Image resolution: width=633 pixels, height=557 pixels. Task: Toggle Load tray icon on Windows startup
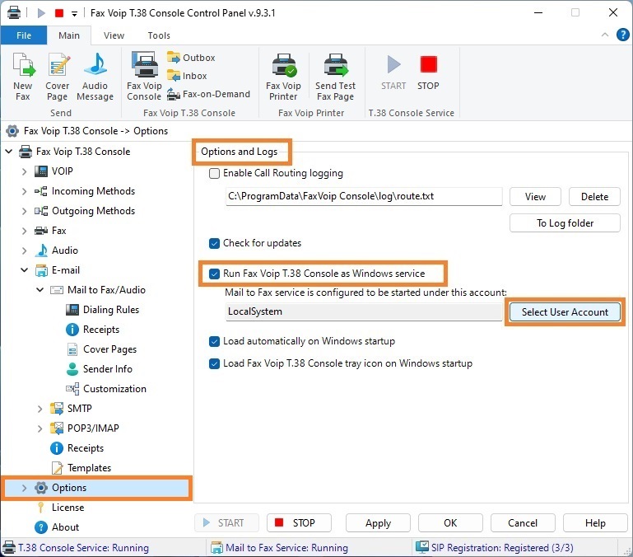(214, 364)
